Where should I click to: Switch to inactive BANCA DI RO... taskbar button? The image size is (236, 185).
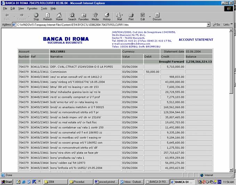157,182
